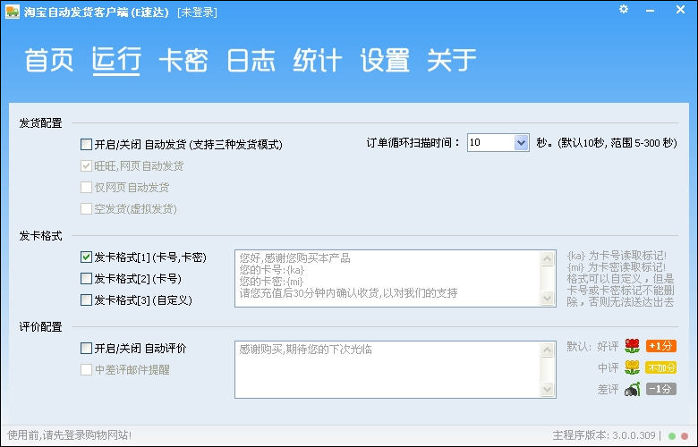
Task: Open the 卡密 tab
Action: 183,60
